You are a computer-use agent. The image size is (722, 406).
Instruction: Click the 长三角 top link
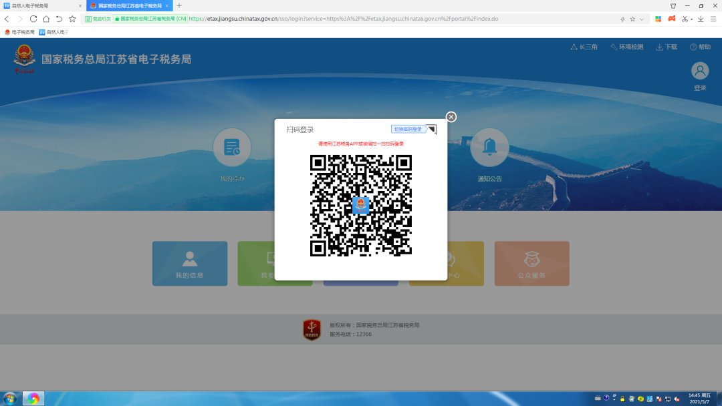[584, 47]
